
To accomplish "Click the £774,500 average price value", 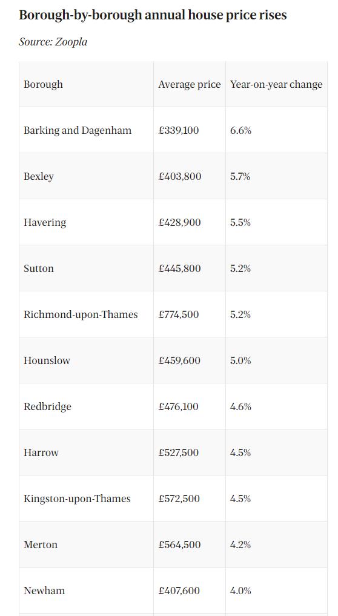I will (x=179, y=315).
